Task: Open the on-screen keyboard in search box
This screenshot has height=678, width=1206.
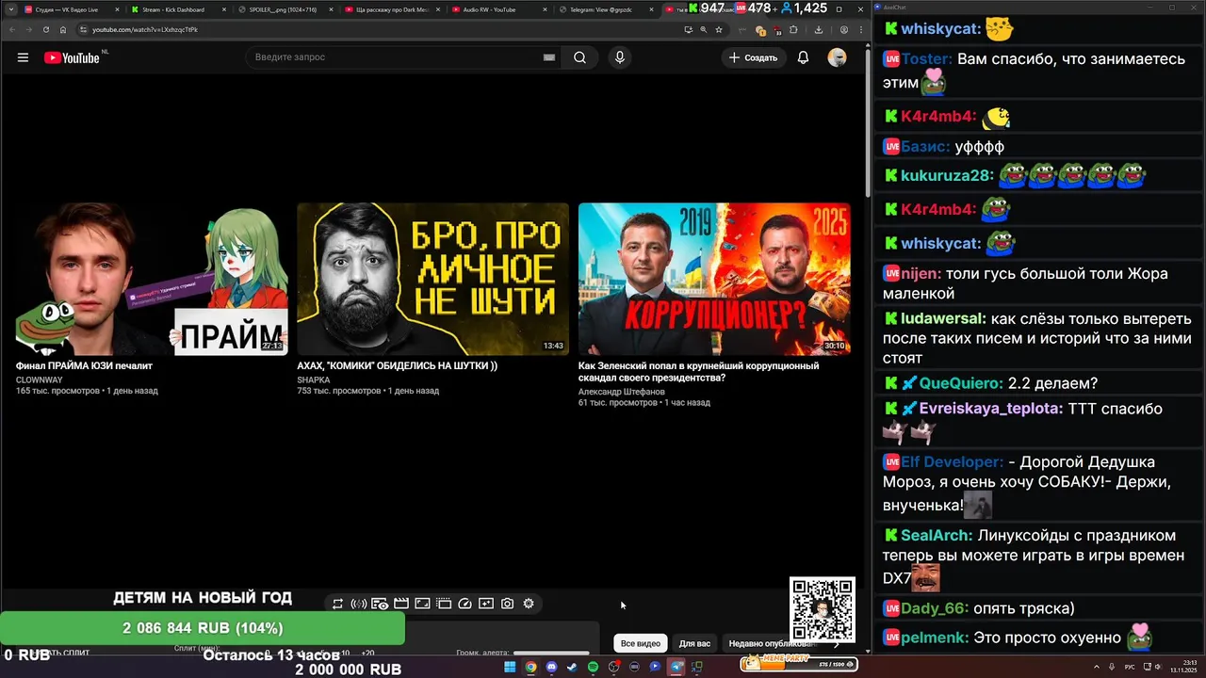Action: [549, 57]
